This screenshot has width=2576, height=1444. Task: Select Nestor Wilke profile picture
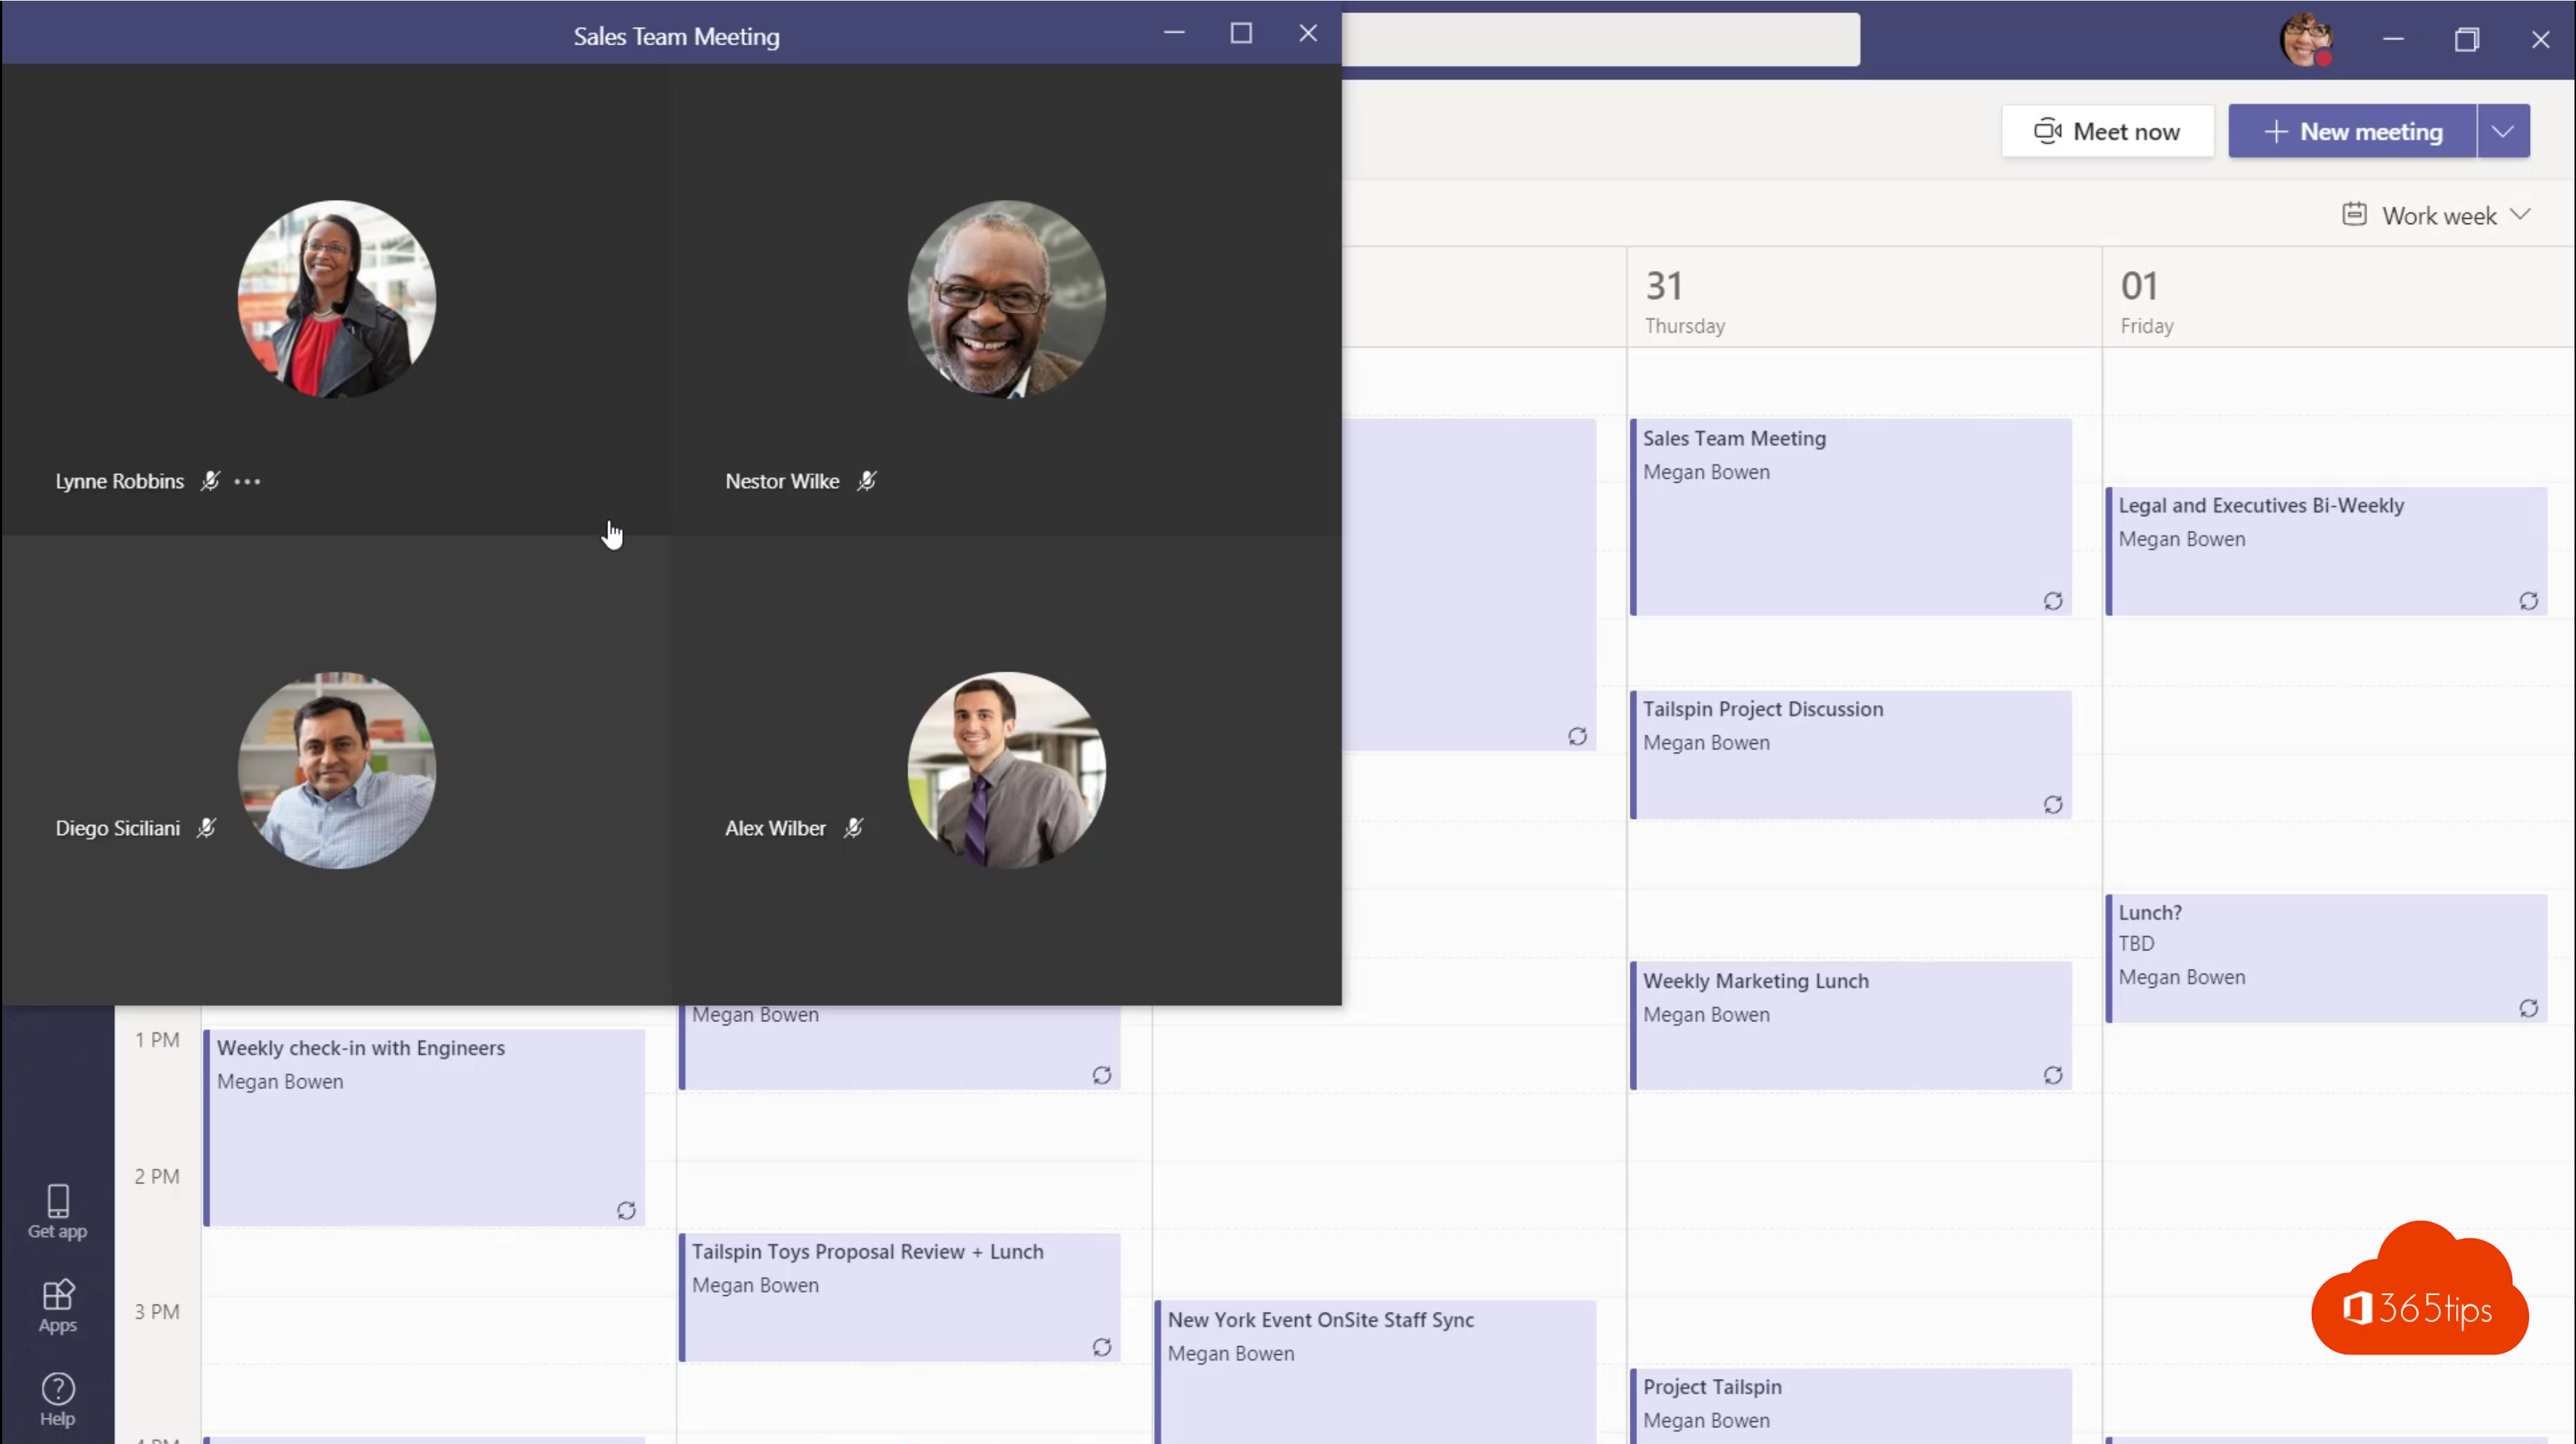(x=1007, y=299)
